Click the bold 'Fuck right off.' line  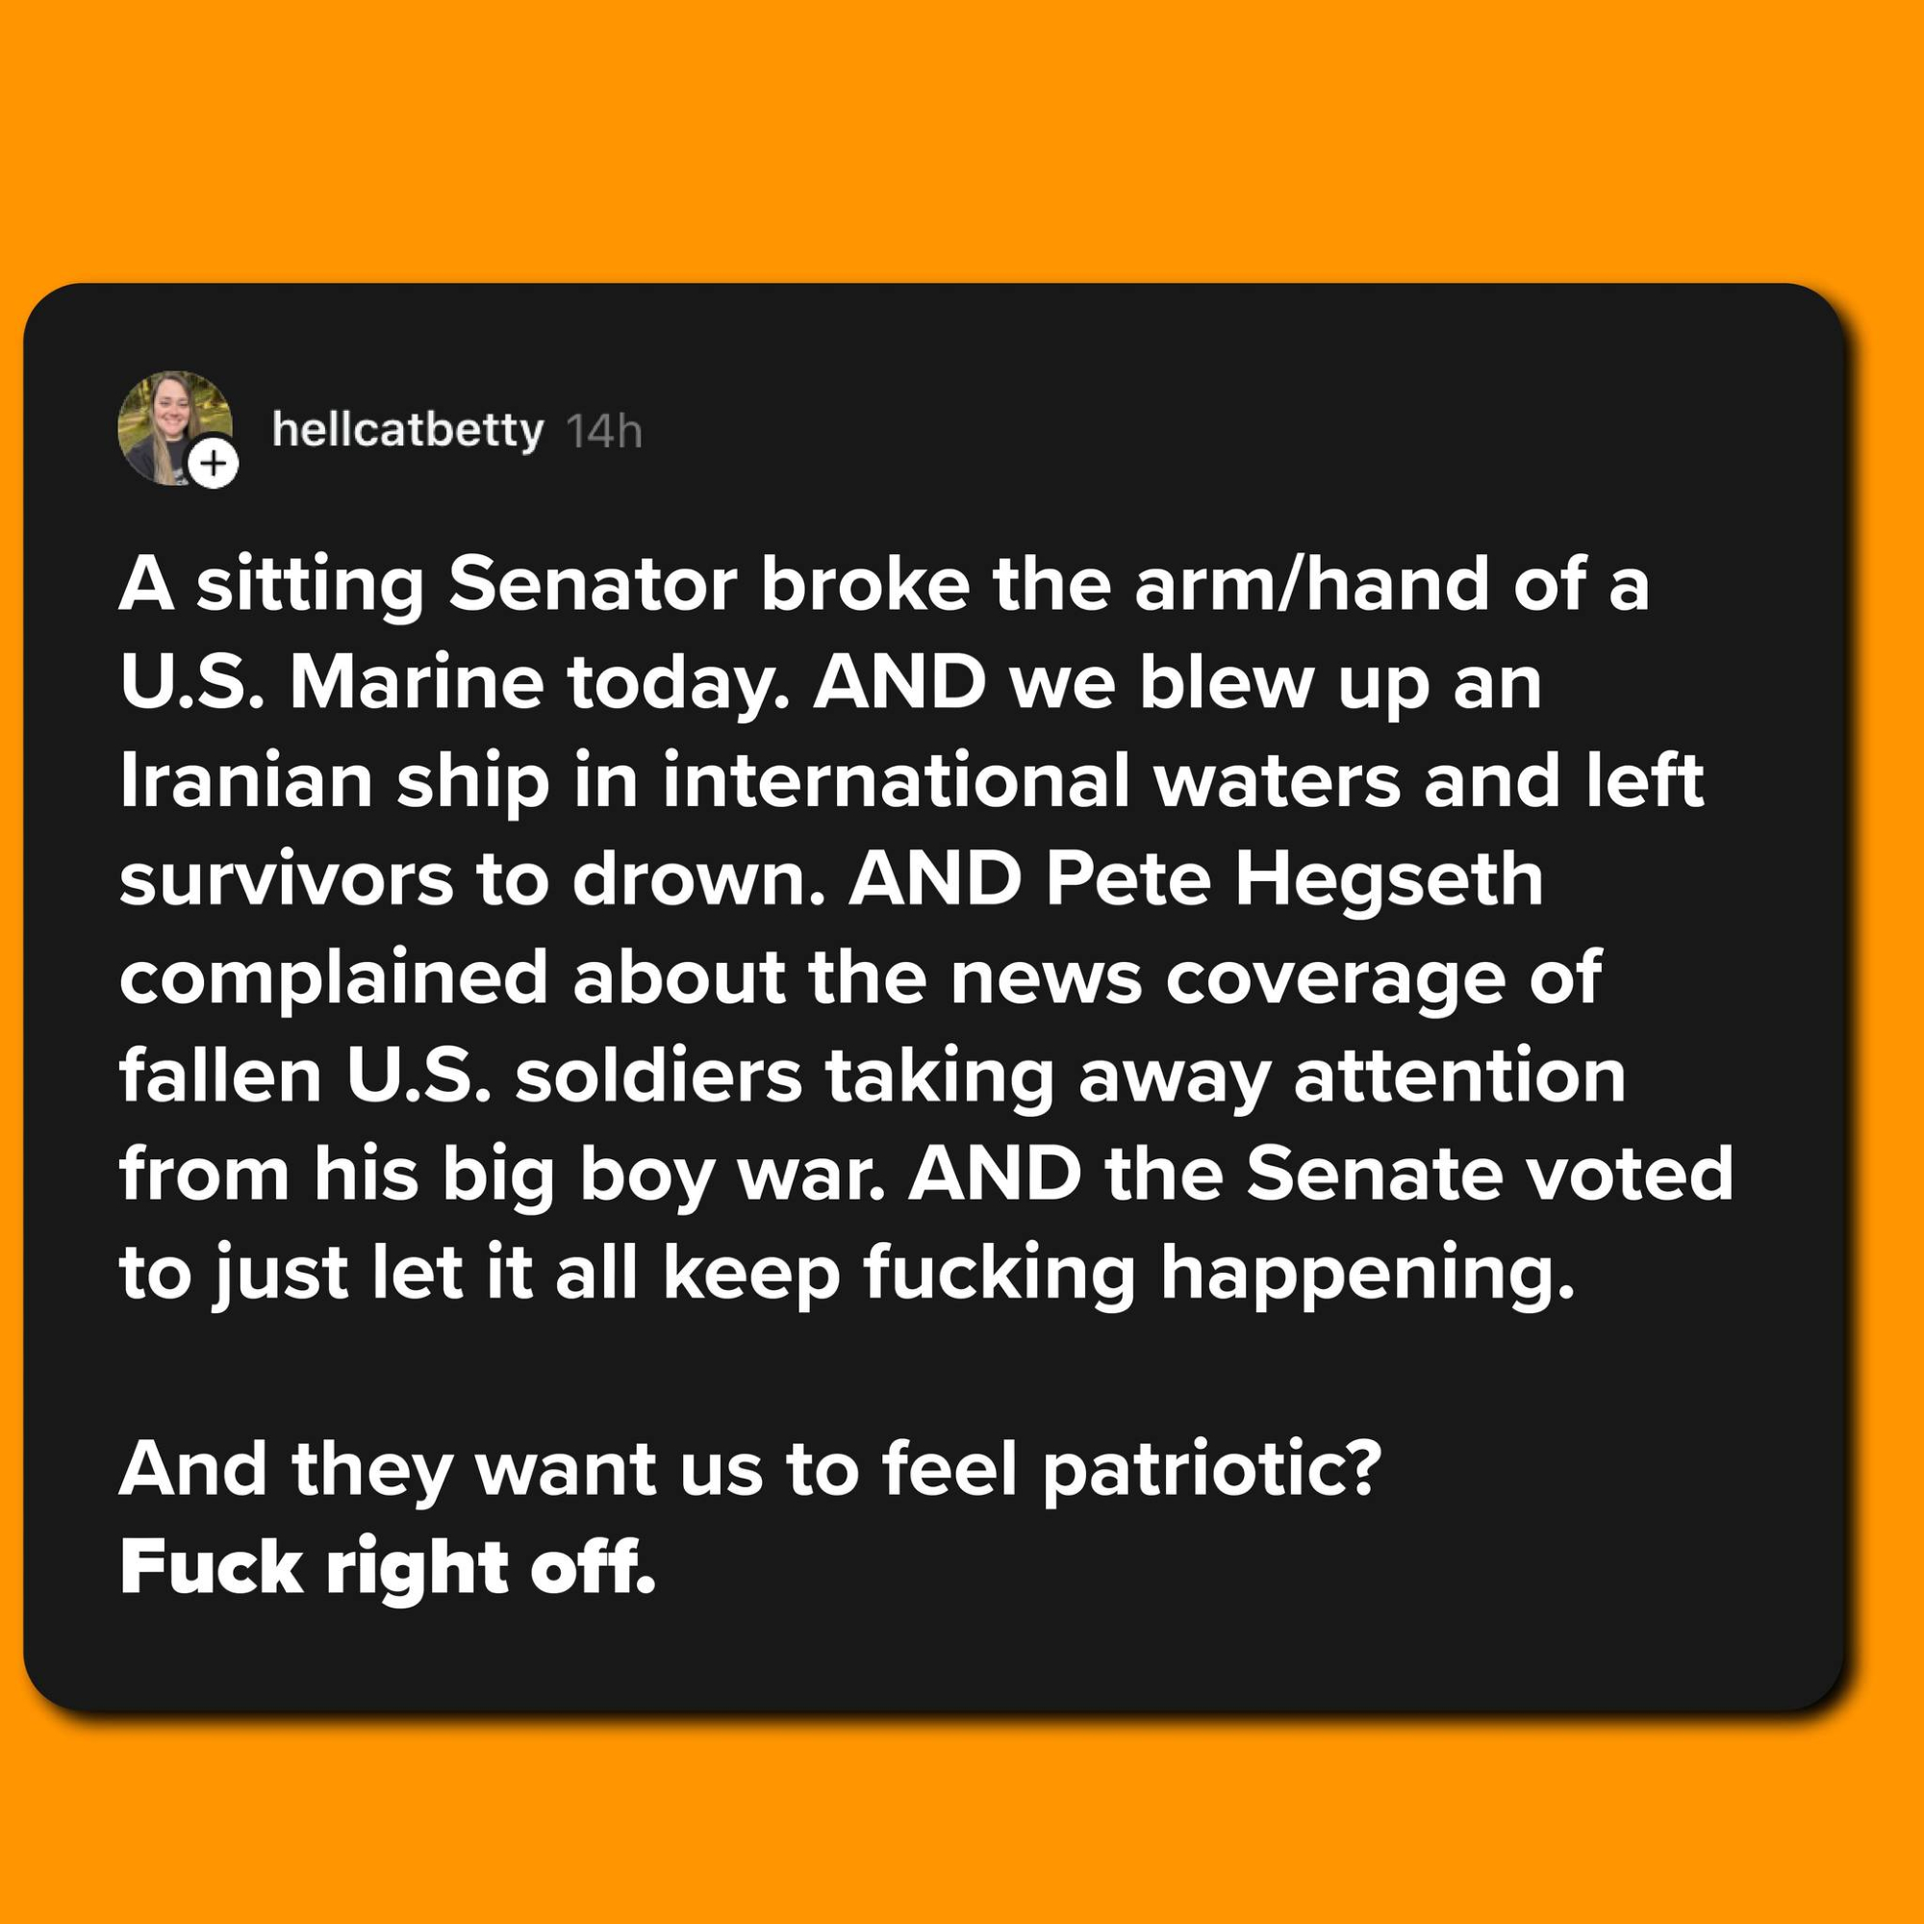pyautogui.click(x=387, y=1567)
